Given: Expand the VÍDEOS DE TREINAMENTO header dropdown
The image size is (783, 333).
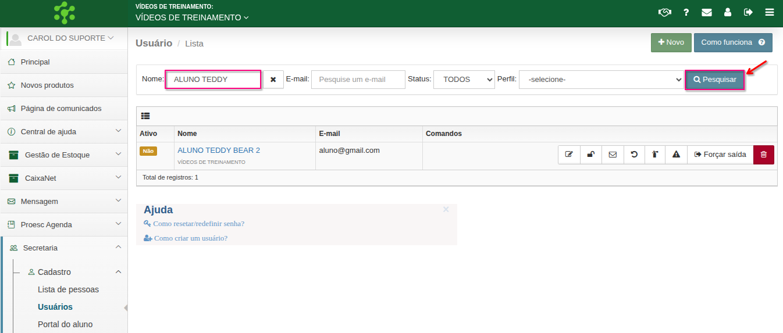Looking at the screenshot, I should [192, 17].
